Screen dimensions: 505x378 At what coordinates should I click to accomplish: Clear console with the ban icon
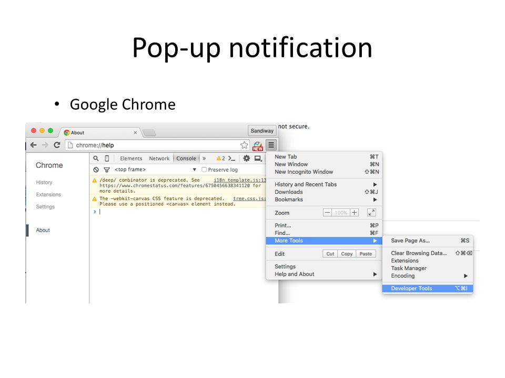tap(96, 170)
